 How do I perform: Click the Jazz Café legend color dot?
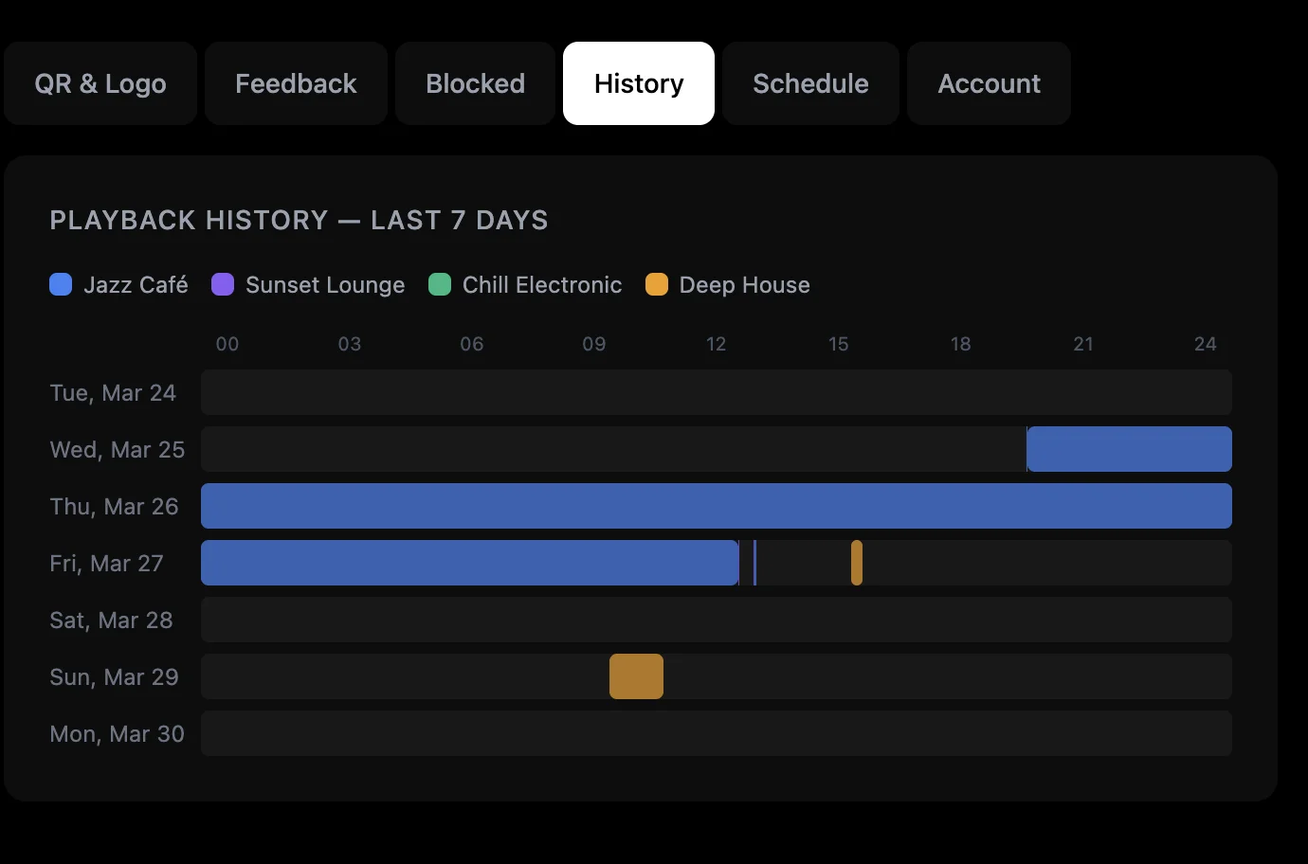click(x=61, y=284)
